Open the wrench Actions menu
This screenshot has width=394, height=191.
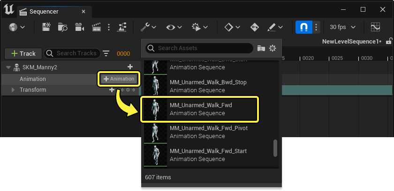point(145,27)
